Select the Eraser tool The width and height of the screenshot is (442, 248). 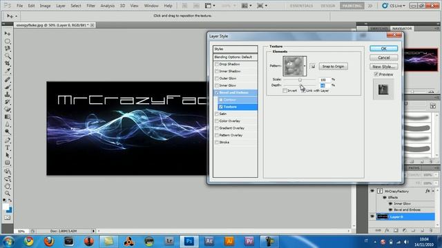pyautogui.click(x=8, y=110)
